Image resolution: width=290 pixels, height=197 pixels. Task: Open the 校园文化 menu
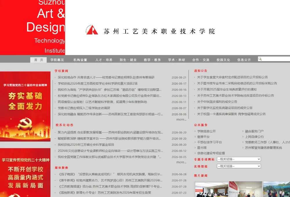(223, 60)
